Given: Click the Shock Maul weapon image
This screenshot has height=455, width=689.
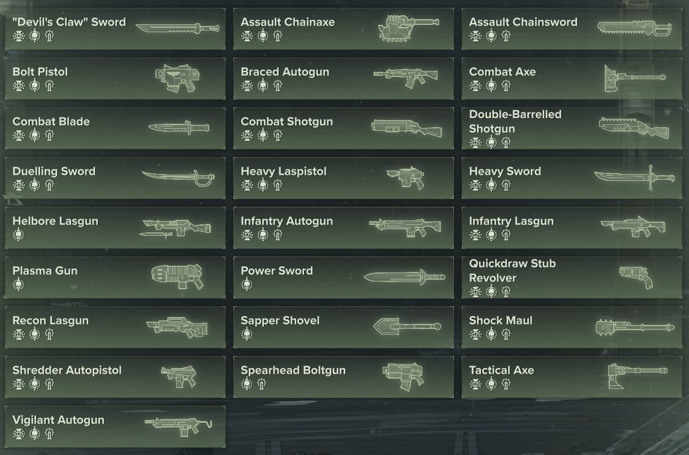Looking at the screenshot, I should click(635, 327).
